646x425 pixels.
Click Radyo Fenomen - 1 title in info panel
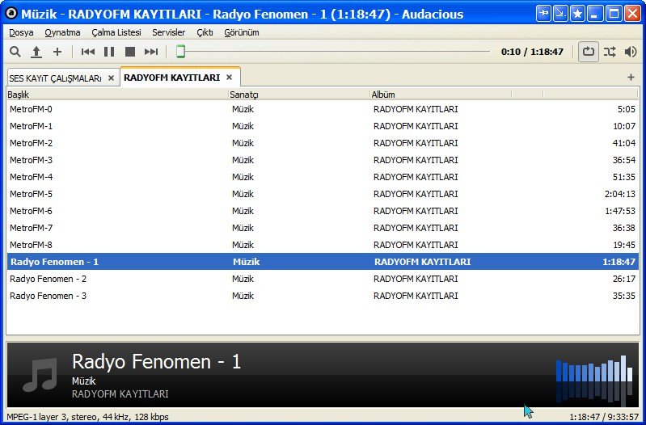pos(156,362)
